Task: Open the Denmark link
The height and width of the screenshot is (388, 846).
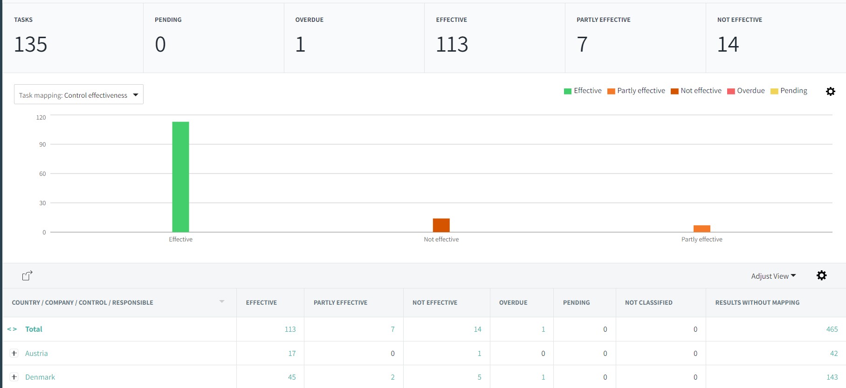Action: pyautogui.click(x=40, y=377)
